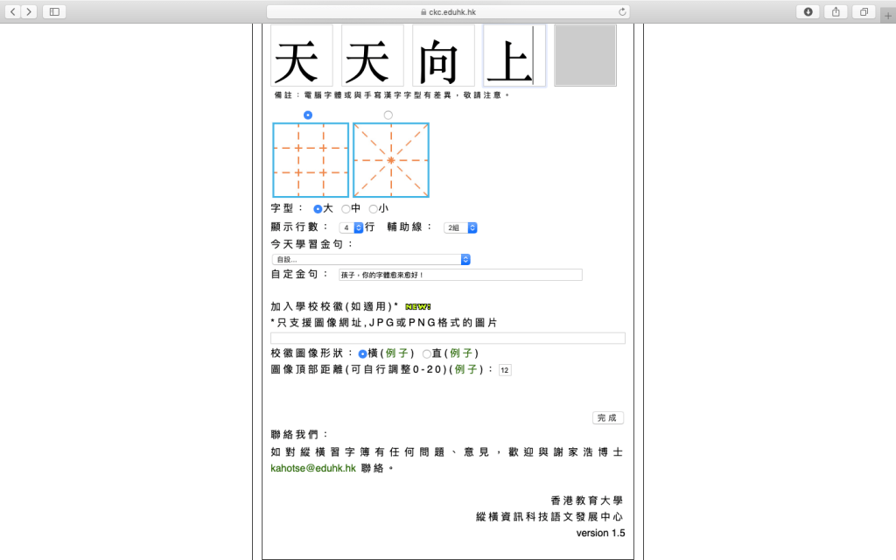Click the grey empty character box

coord(585,55)
